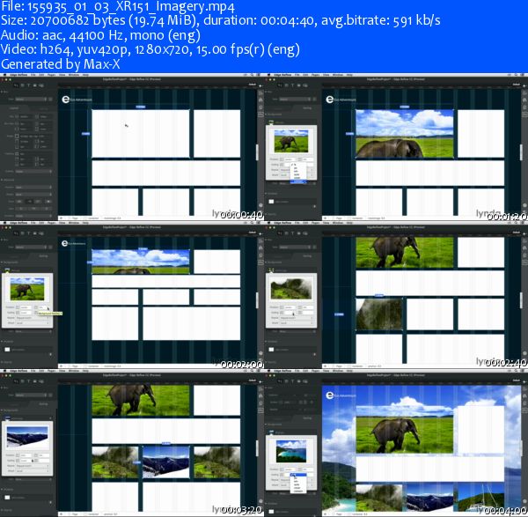Select the Box tool in 00:02:00 frame

click(x=23, y=233)
